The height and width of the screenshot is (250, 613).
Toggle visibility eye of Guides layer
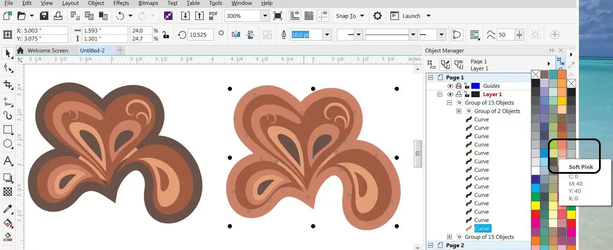pos(450,86)
